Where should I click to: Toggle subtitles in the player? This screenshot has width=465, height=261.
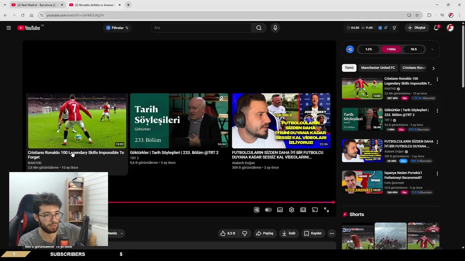[x=280, y=210]
